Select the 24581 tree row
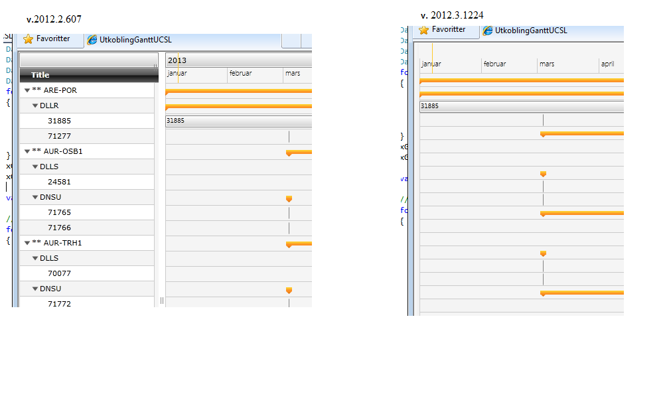Screen dimensions: 669x418 86,182
